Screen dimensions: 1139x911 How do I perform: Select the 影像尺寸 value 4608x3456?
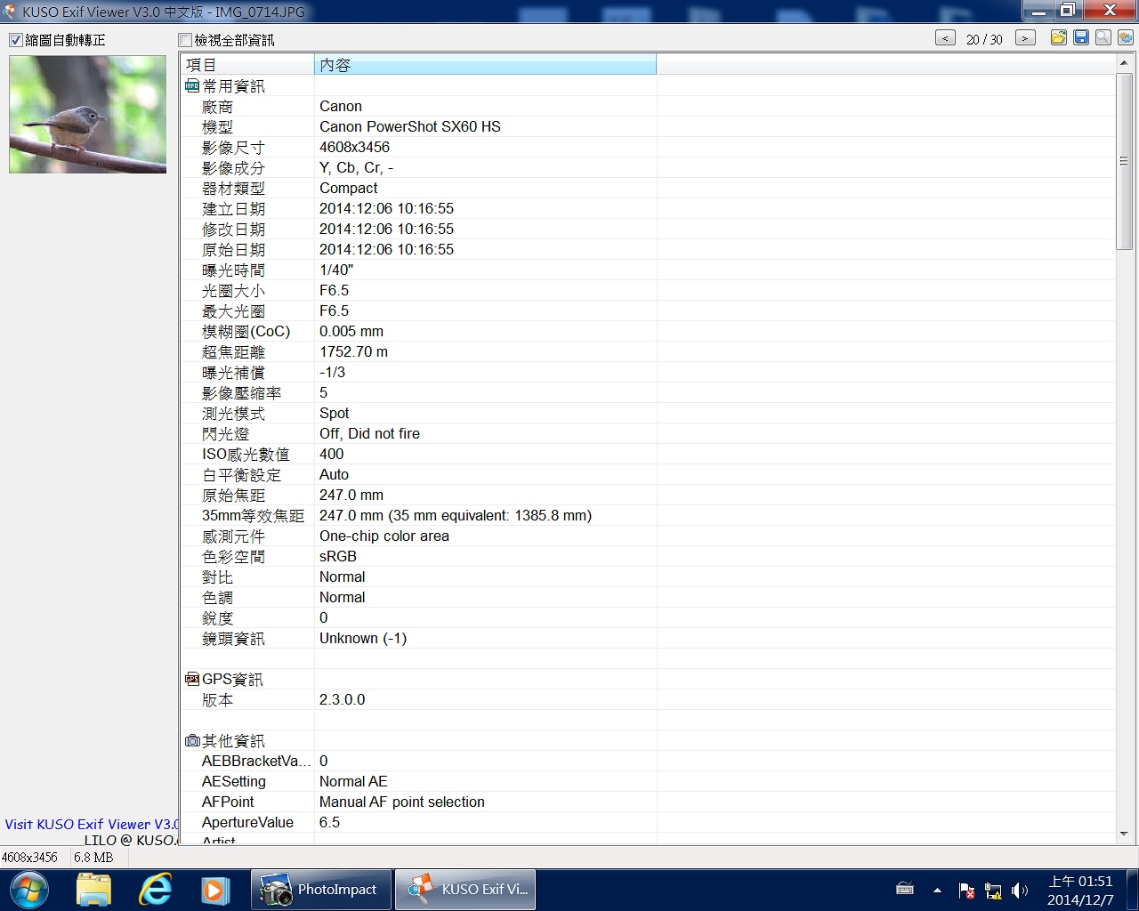pos(354,147)
